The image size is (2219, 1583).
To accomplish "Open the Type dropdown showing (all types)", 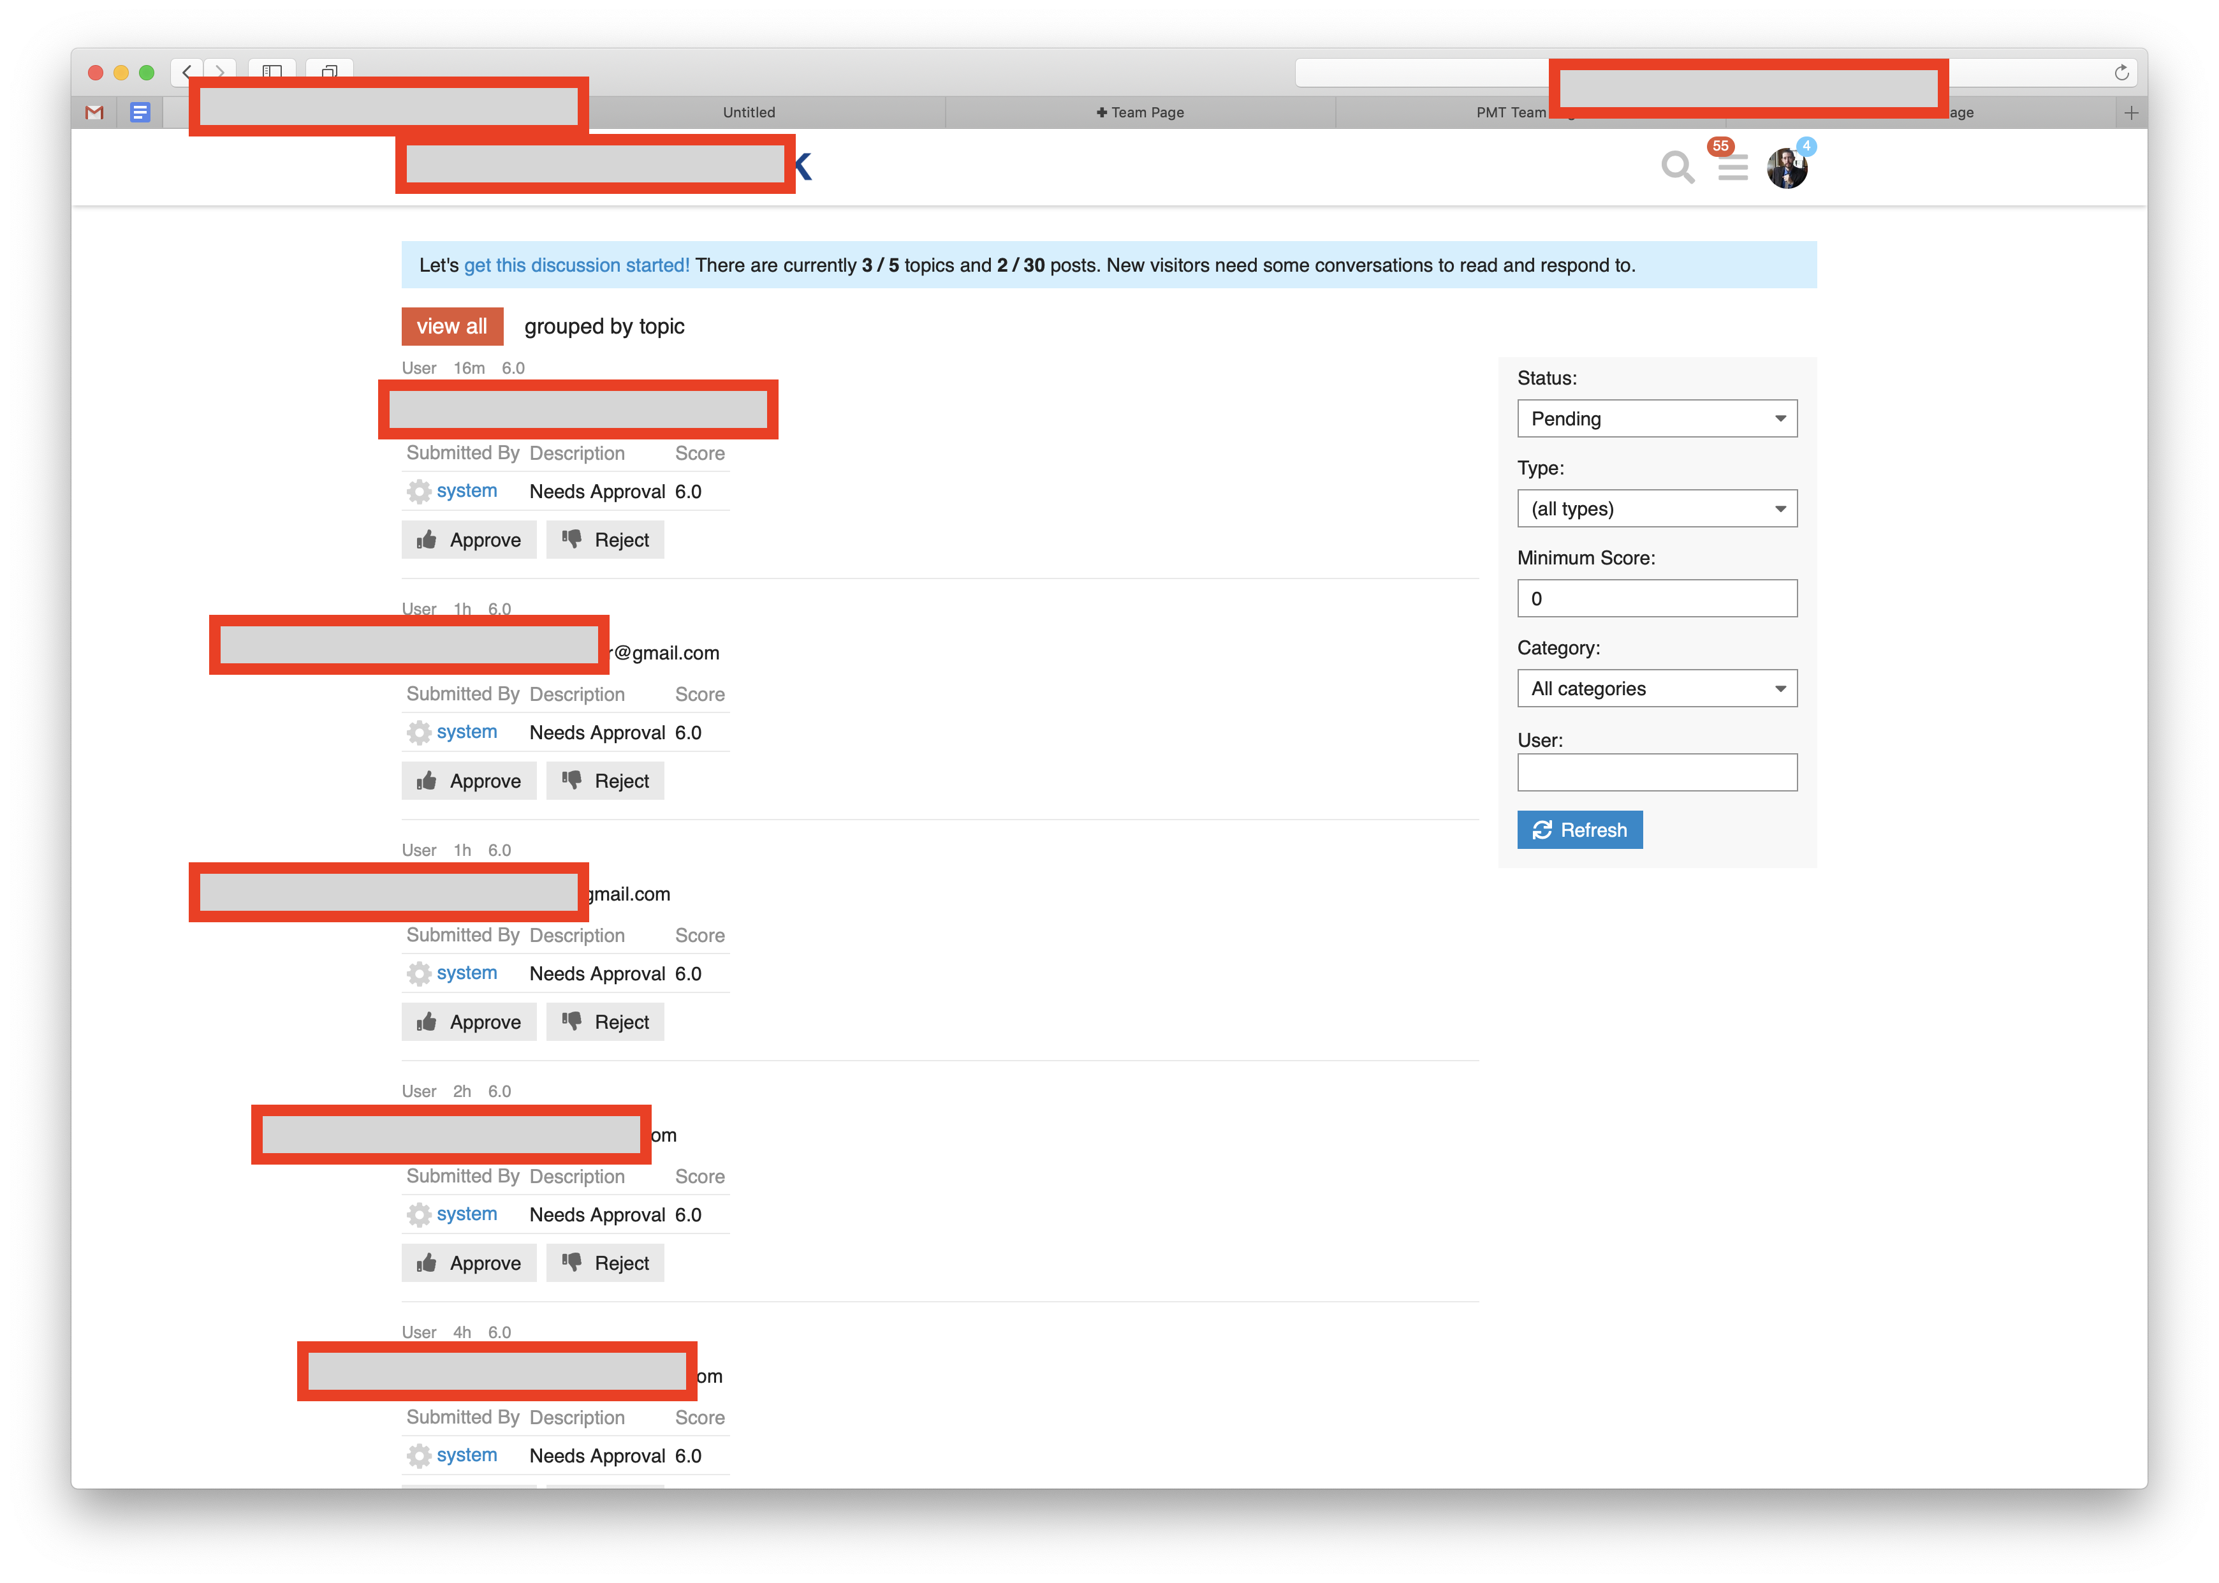I will coord(1657,508).
